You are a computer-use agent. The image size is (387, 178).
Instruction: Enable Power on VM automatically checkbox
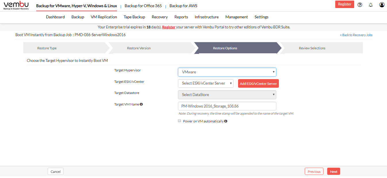click(x=180, y=121)
